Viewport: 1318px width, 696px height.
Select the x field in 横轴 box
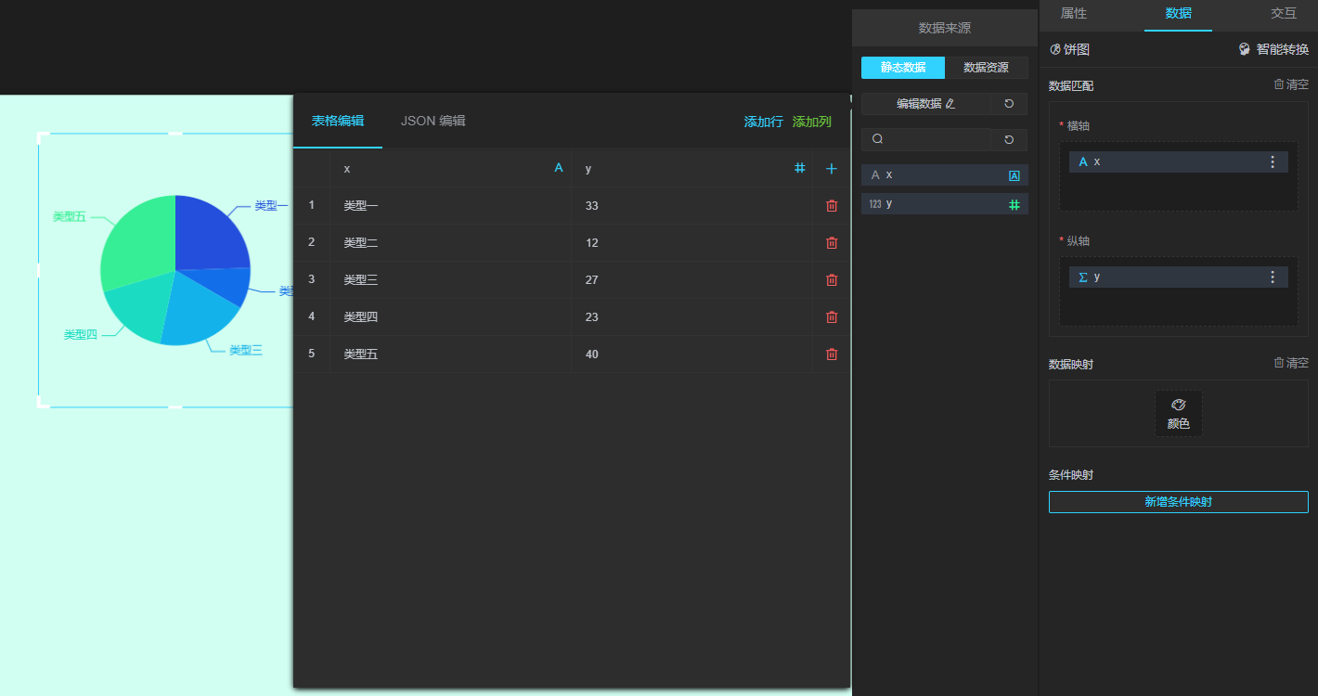[x=1179, y=161]
